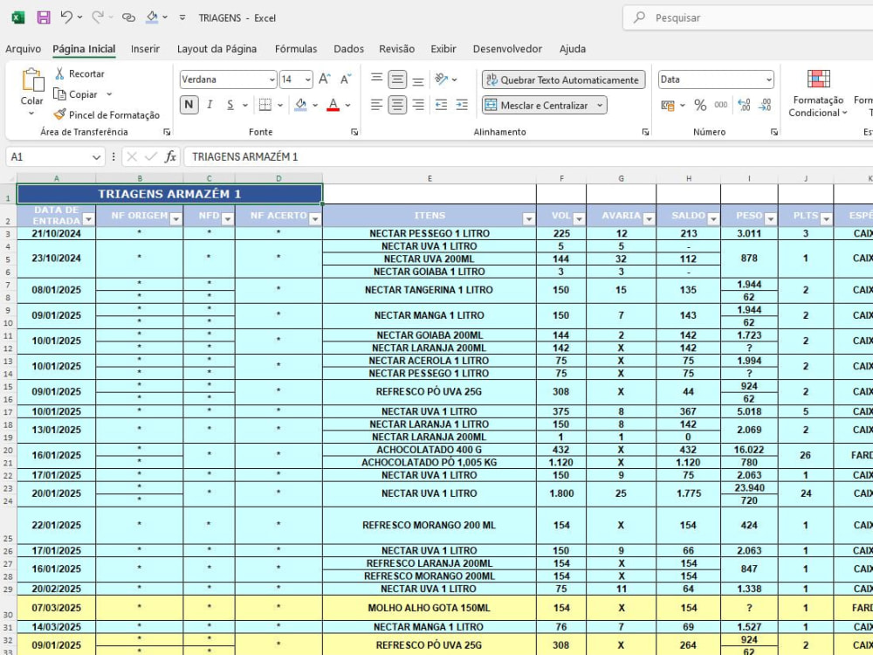Apply the red font color swatch
Viewport: 873px width, 655px height.
333,105
